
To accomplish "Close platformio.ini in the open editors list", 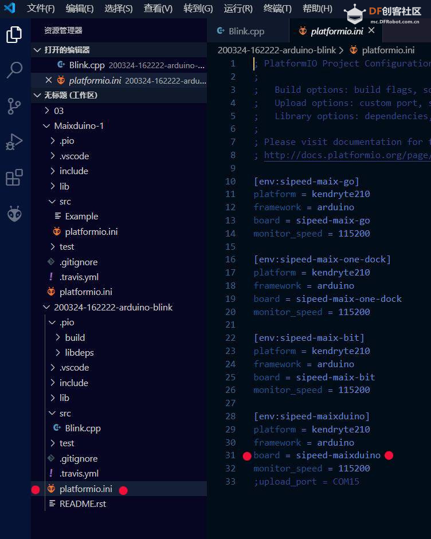I will click(49, 80).
